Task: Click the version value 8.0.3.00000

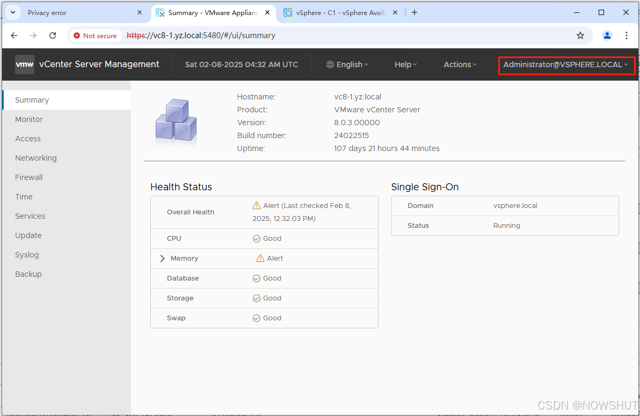Action: [x=357, y=123]
